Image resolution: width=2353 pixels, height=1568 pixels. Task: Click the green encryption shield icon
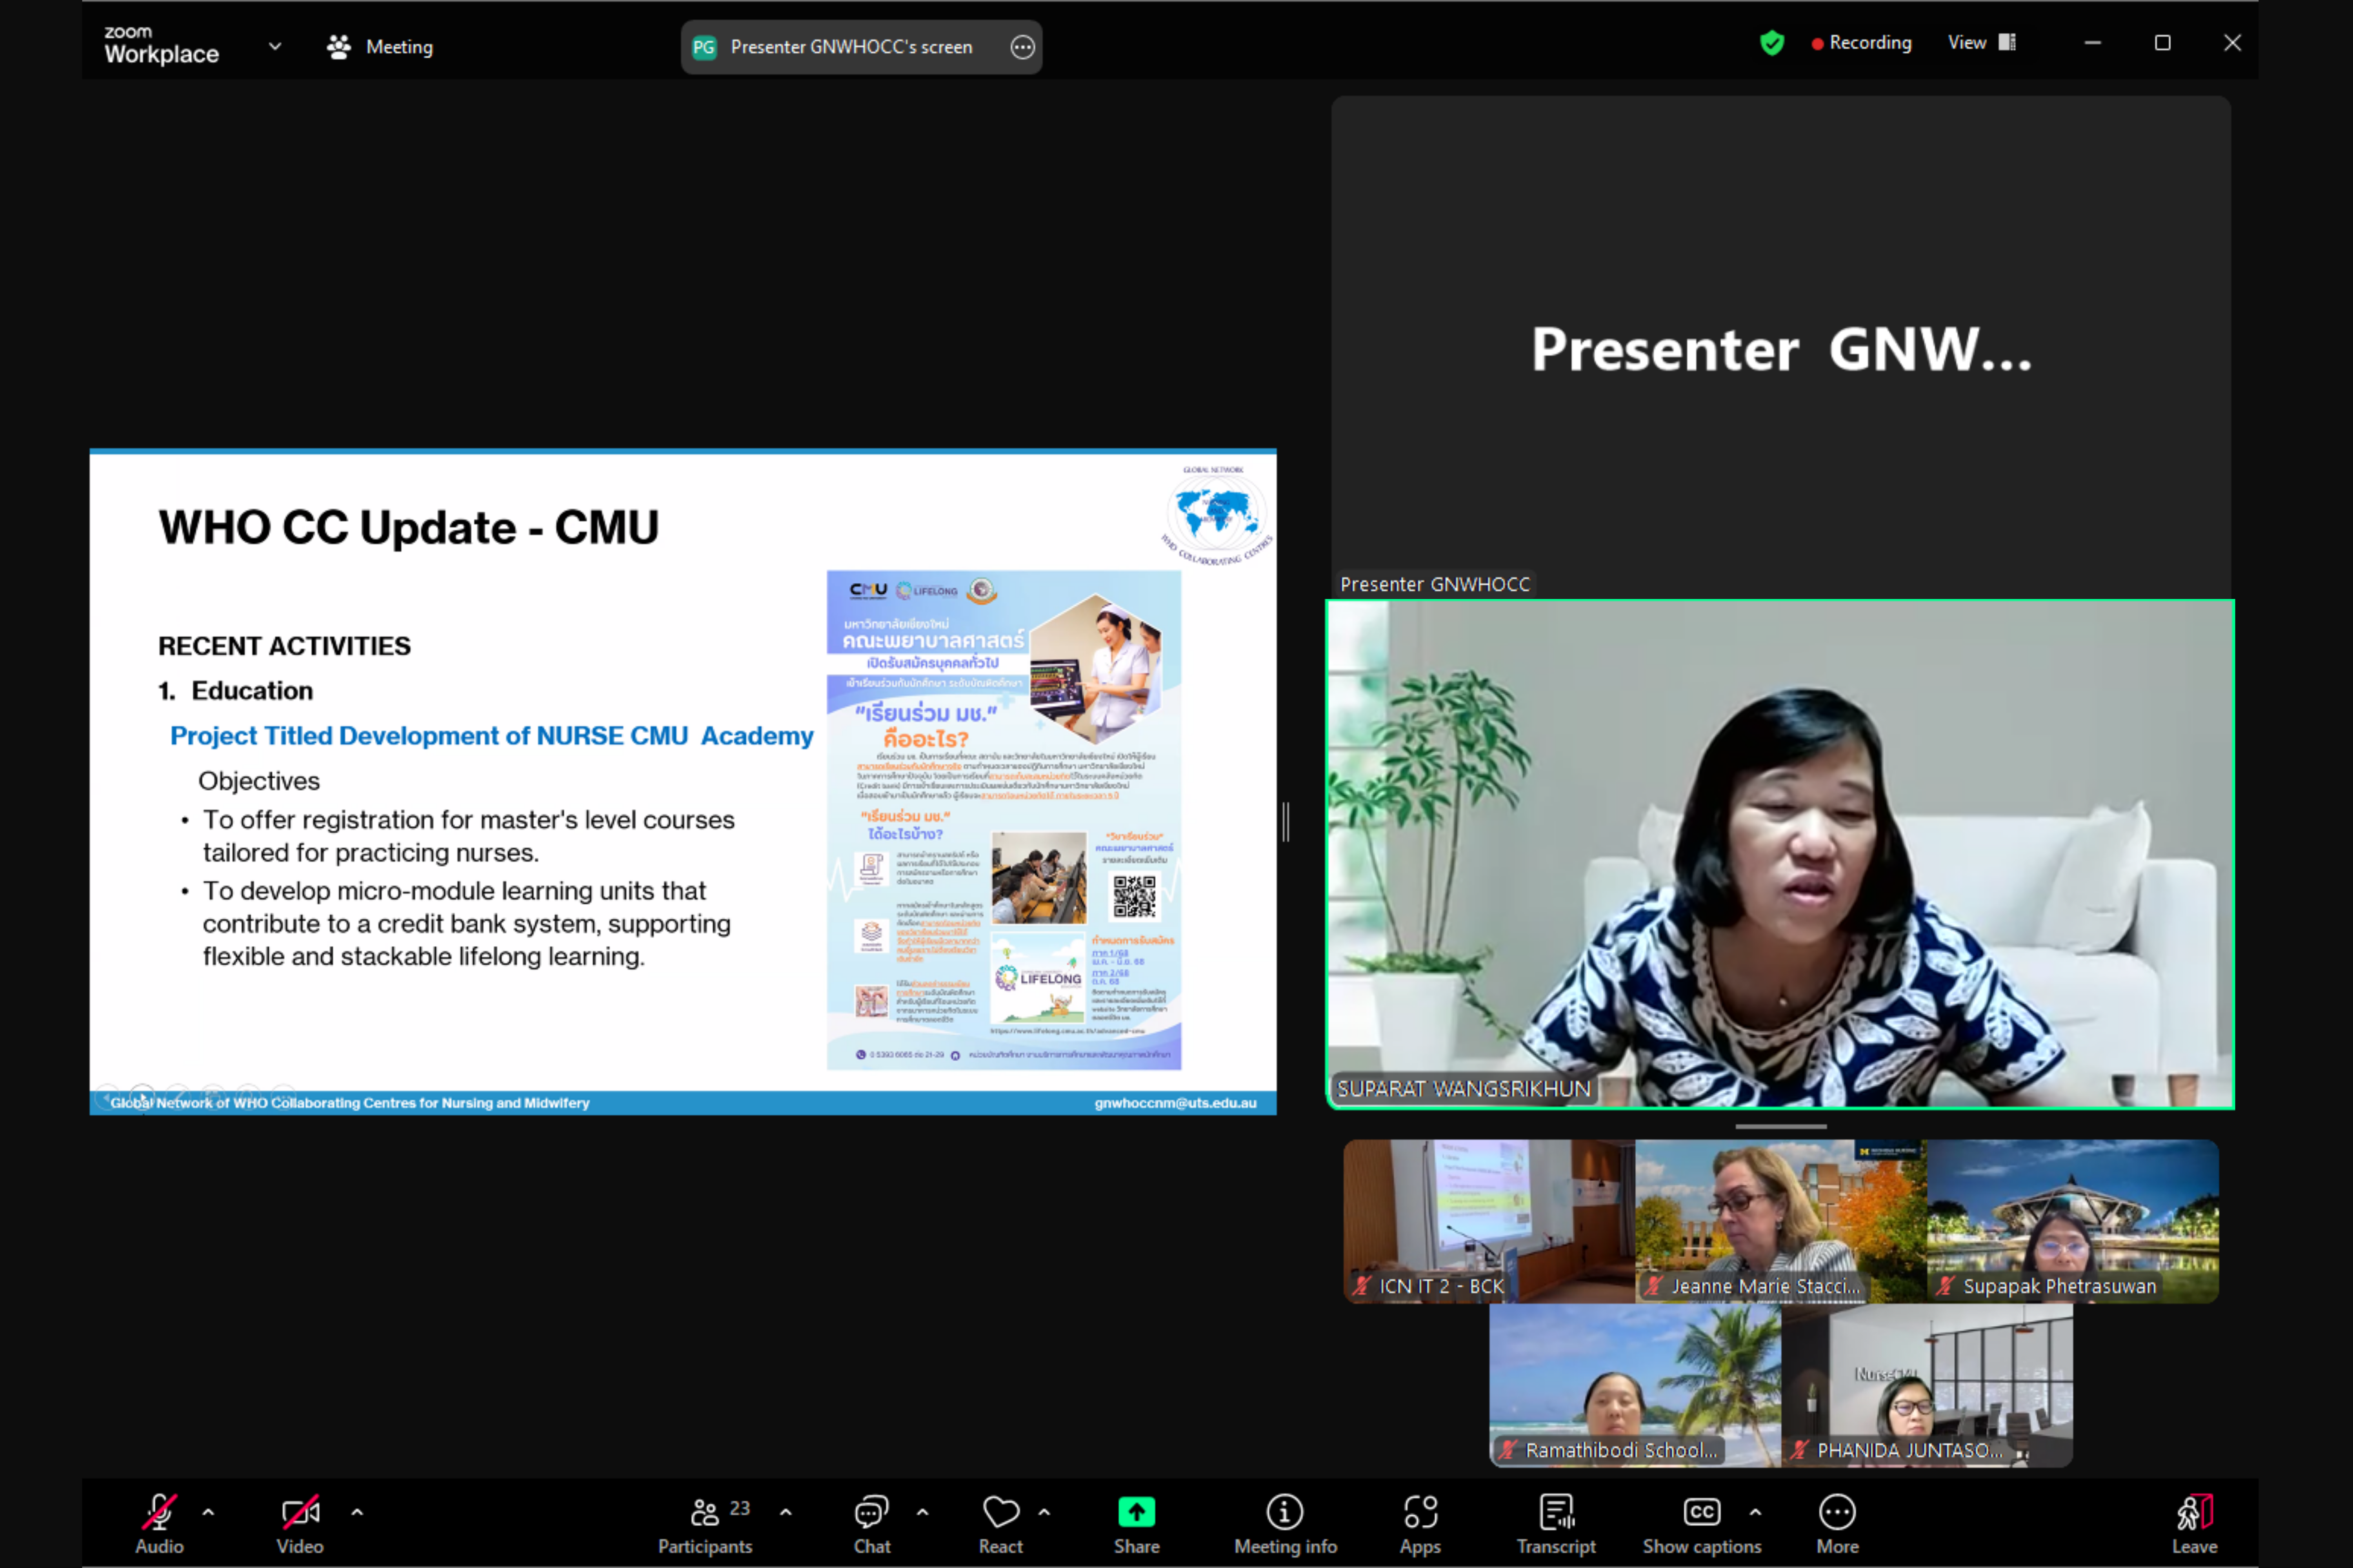click(x=1772, y=43)
